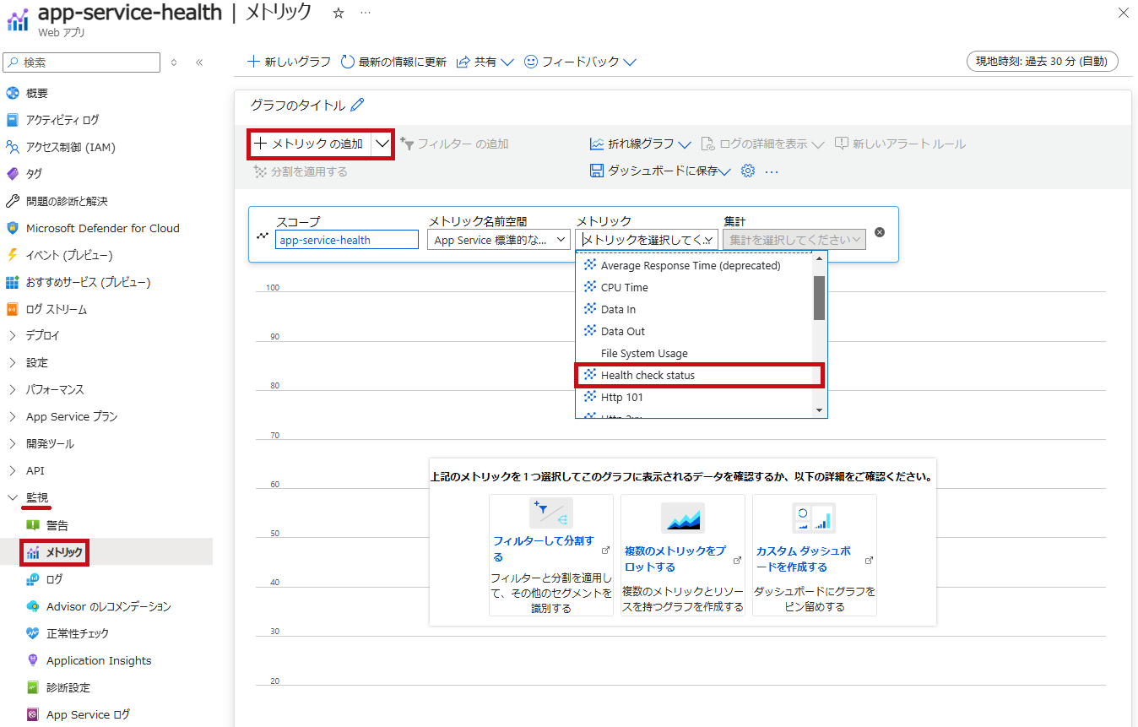The width and height of the screenshot is (1138, 727).
Task: Open 警告 alerts under 監視
Action: pos(57,525)
